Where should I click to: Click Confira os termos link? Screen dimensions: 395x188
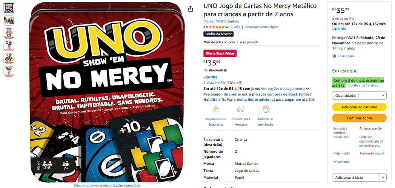click(x=363, y=85)
